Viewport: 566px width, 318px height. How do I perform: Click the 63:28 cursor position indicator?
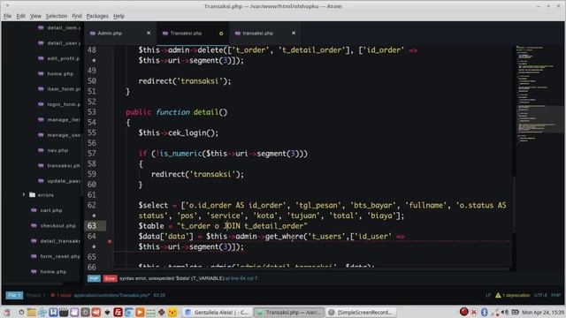pyautogui.click(x=159, y=295)
